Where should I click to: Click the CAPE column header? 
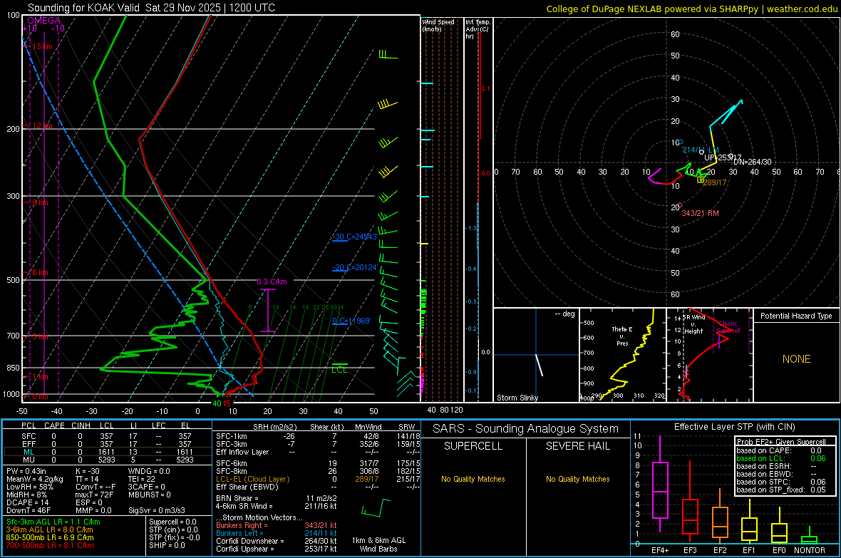tap(54, 425)
